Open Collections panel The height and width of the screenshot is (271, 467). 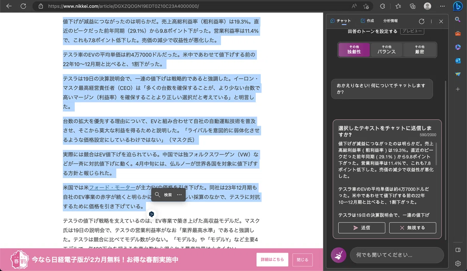coord(413,6)
